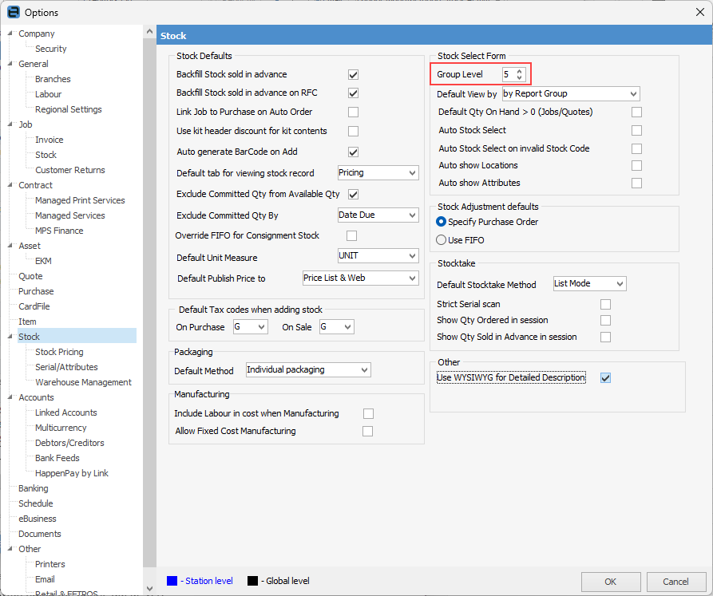Collapse the Accounts tree node
Screen dimensions: 713x596
click(x=10, y=397)
